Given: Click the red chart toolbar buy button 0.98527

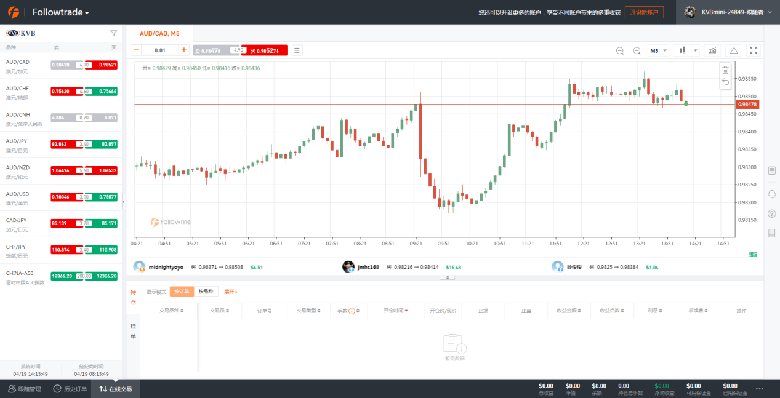Looking at the screenshot, I should coord(265,50).
